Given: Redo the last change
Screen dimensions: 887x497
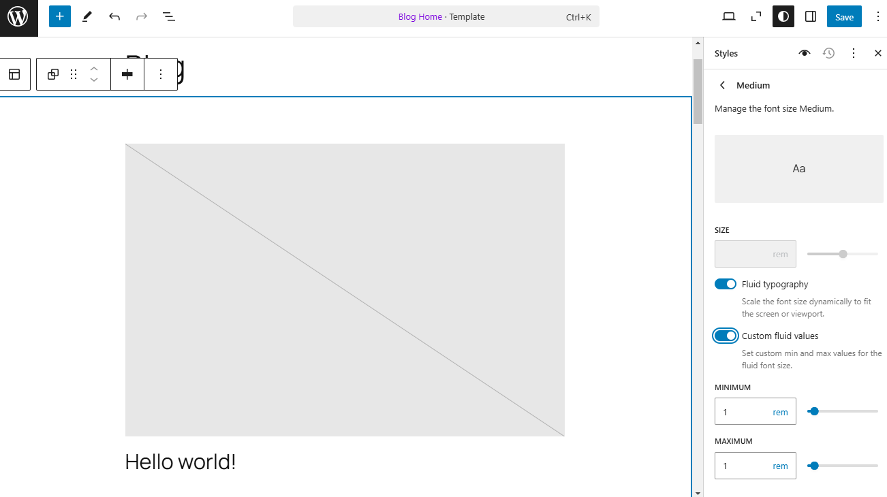Looking at the screenshot, I should tap(141, 16).
